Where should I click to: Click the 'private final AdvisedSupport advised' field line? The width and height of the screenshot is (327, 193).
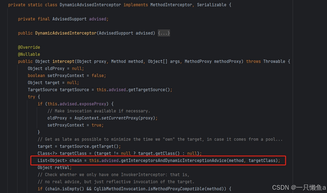[x=63, y=19]
